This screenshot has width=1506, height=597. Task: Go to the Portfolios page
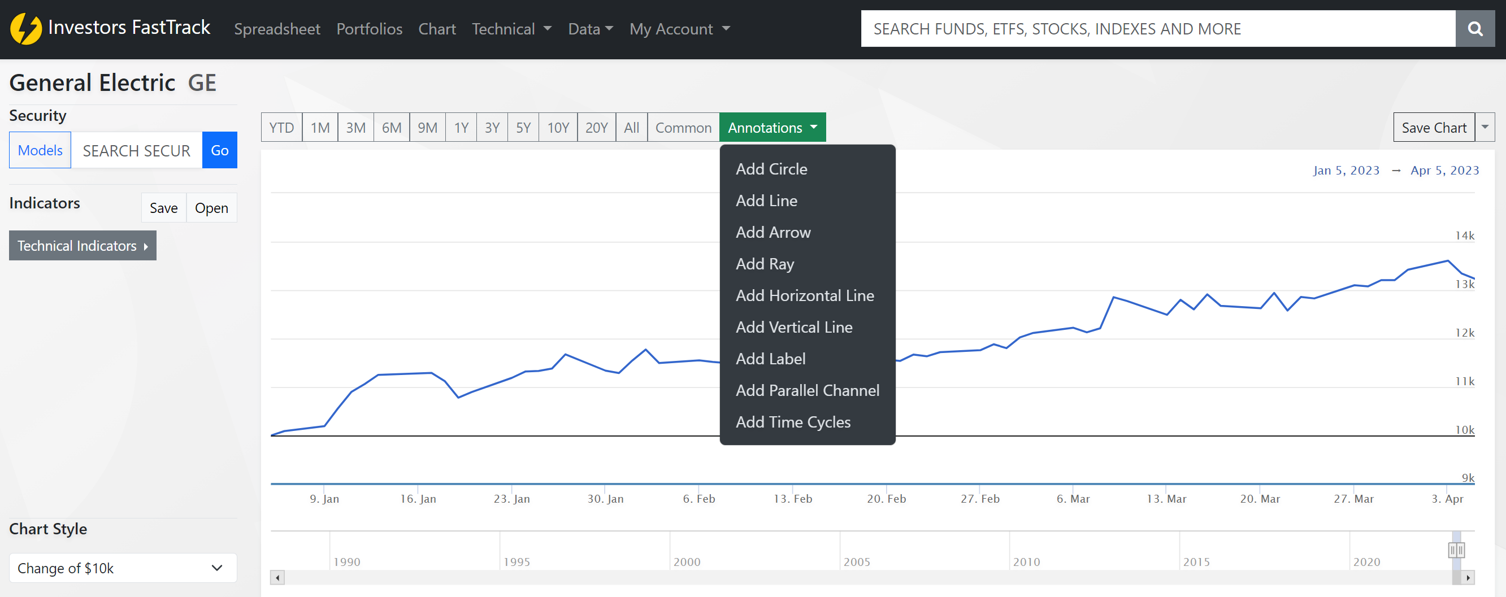(x=370, y=29)
